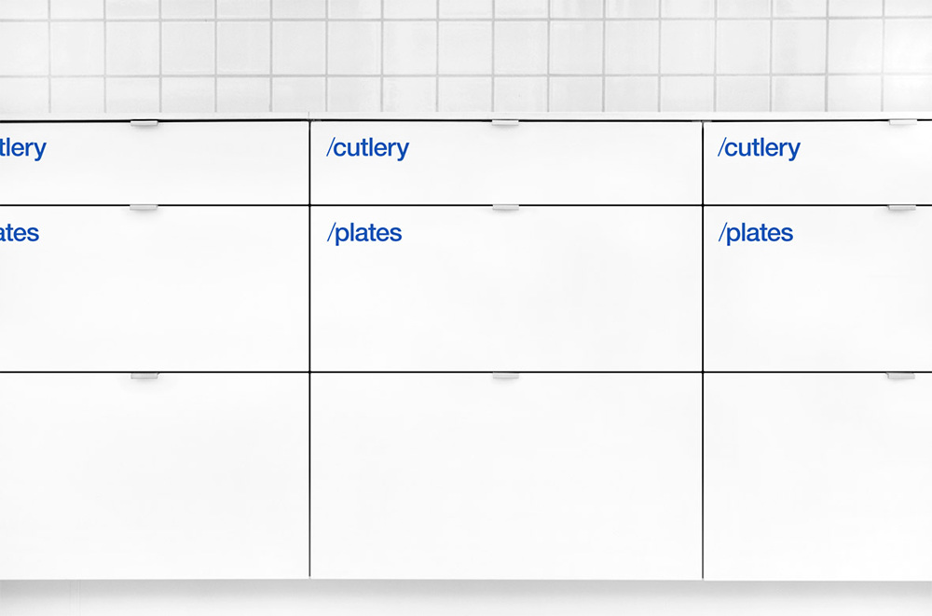Click the cut-off 'ates' label on the left drawer
Screen dimensions: 932x616
coord(19,233)
